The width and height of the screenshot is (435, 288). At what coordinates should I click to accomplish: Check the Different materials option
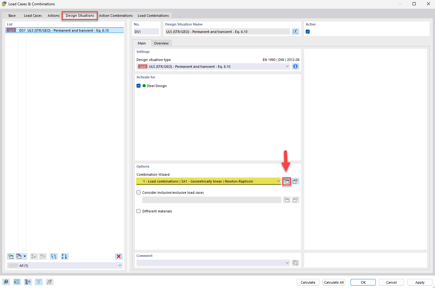138,211
